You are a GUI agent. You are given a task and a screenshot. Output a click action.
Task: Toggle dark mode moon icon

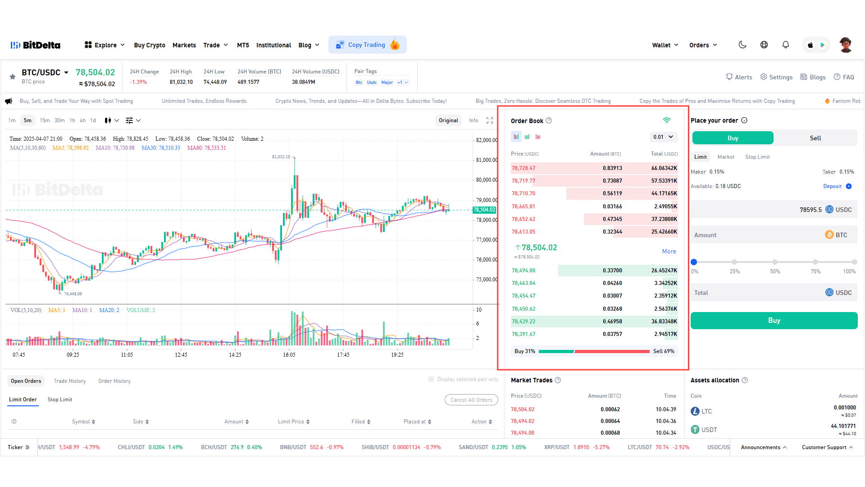click(x=742, y=45)
